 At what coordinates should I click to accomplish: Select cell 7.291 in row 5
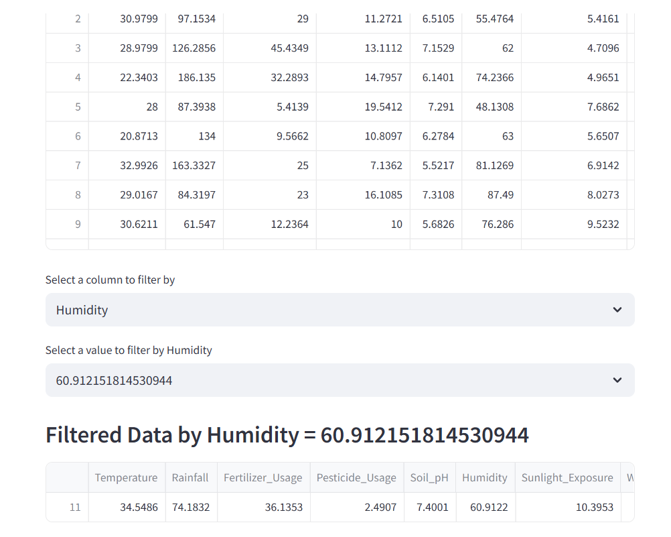436,107
